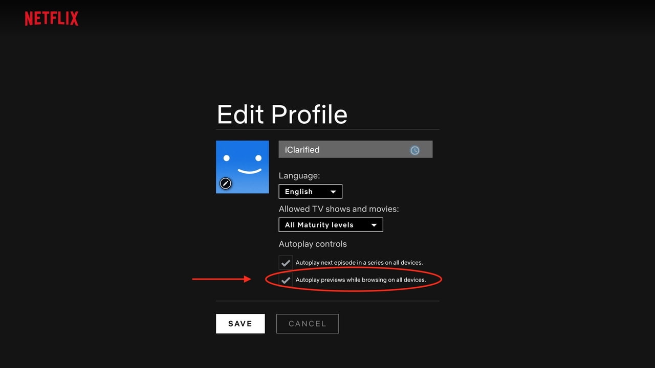Open the English language dropdown
Viewport: 655px width, 368px height.
pos(311,192)
